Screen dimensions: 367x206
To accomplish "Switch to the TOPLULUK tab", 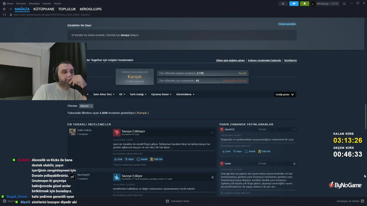I will tap(67, 9).
